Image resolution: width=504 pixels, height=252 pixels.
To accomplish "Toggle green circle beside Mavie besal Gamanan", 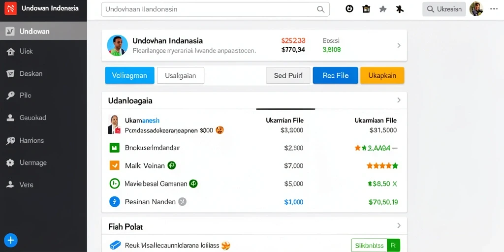I will [114, 184].
